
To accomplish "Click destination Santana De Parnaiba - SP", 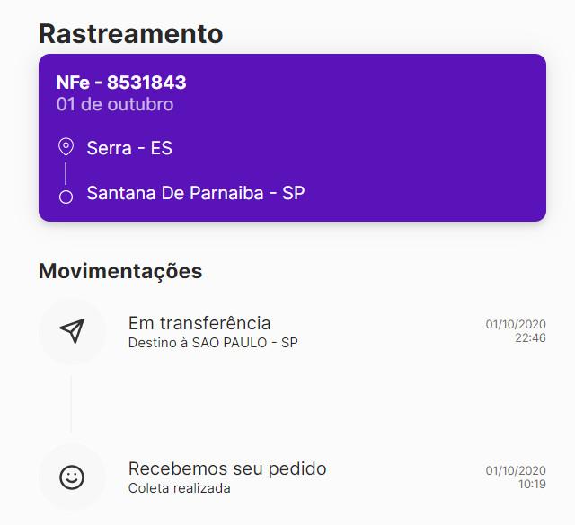I will (196, 193).
